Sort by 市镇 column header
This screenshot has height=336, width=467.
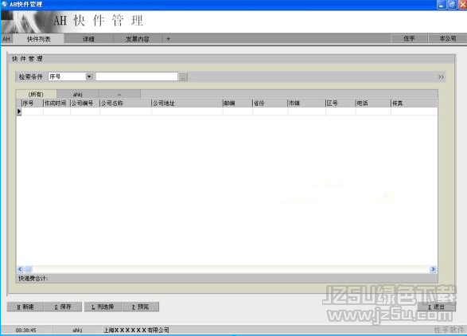[x=307, y=104]
